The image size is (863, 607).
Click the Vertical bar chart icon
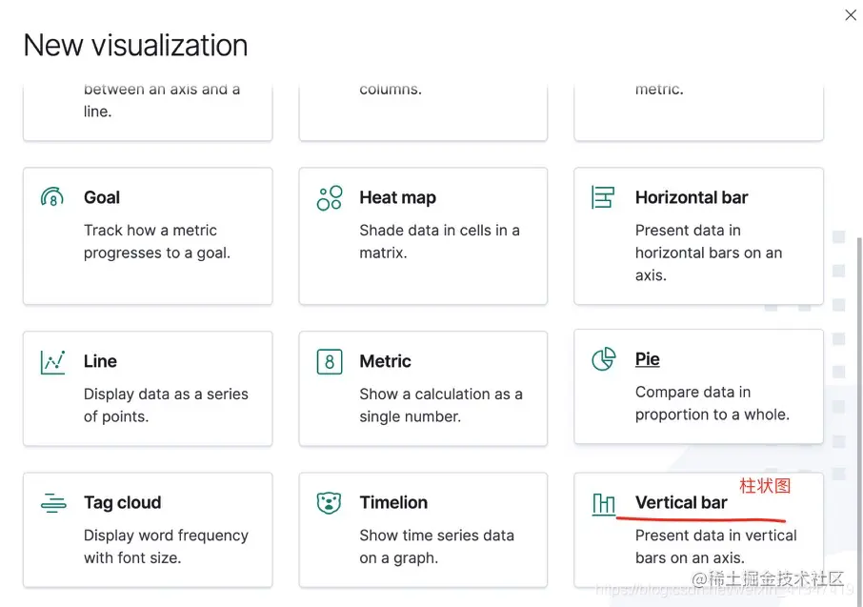tap(604, 503)
